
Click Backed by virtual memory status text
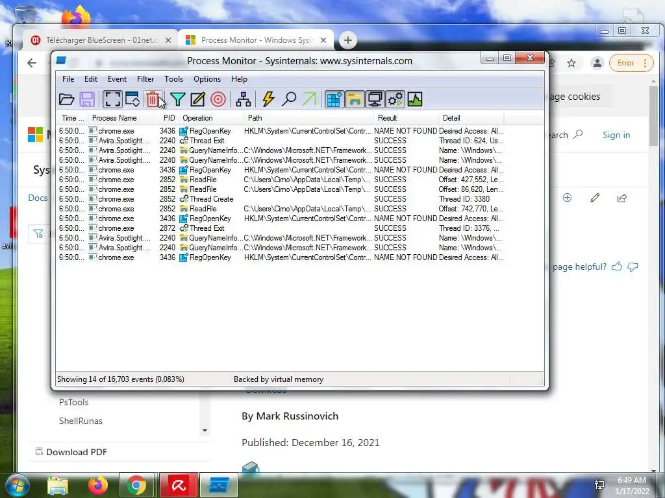point(279,379)
